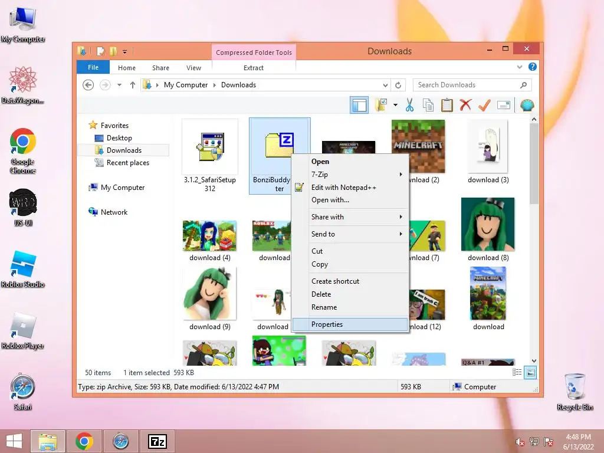Open the address bar history dropdown
Image resolution: width=604 pixels, height=453 pixels.
(385, 85)
